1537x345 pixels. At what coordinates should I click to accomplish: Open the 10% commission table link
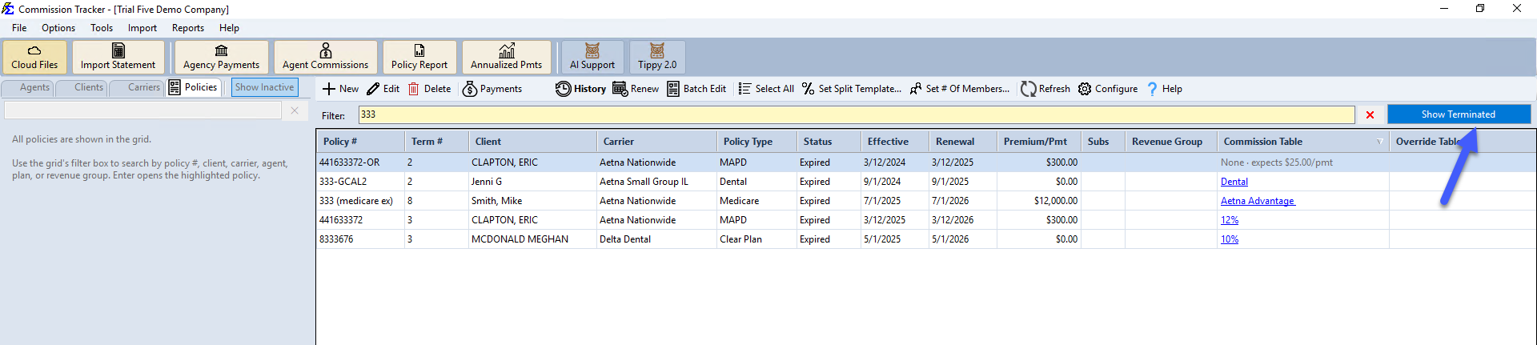coord(1229,239)
